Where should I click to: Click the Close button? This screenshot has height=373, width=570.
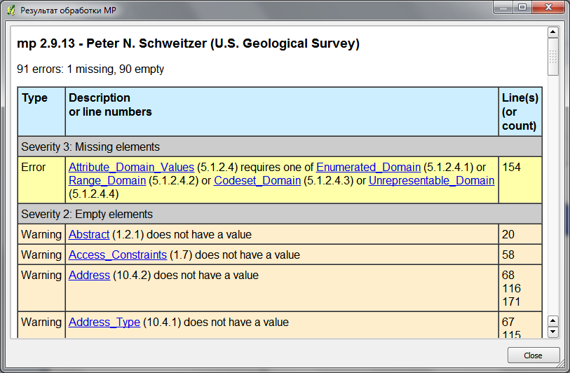tap(534, 355)
